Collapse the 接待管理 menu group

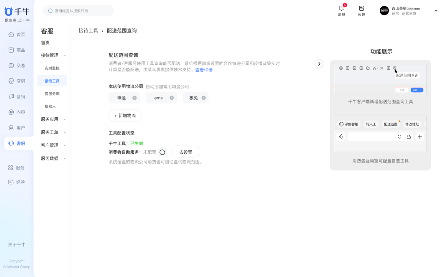pyautogui.click(x=65, y=55)
